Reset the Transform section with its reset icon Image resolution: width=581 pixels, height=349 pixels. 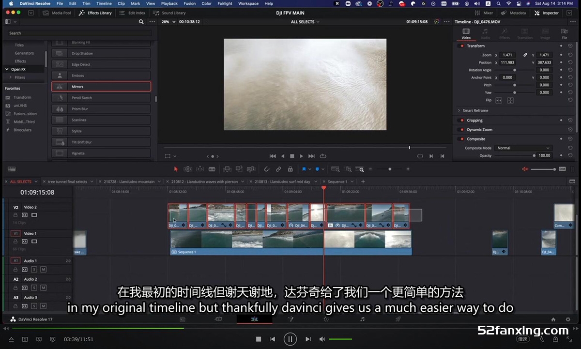pos(570,46)
